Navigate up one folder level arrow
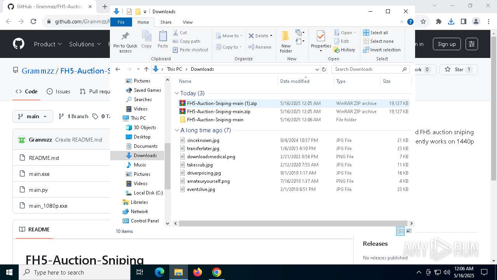Viewport: 497px width, 280px height. (146, 69)
